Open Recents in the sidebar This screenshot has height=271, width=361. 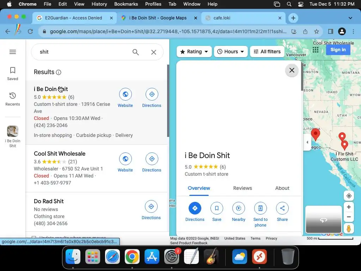(x=13, y=99)
